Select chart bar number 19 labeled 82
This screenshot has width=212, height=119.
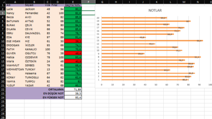pyautogui.click(x=146, y=21)
